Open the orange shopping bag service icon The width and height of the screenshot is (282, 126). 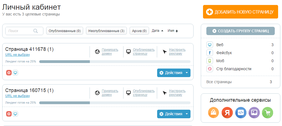coord(214,112)
